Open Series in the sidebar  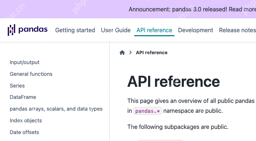(x=17, y=86)
